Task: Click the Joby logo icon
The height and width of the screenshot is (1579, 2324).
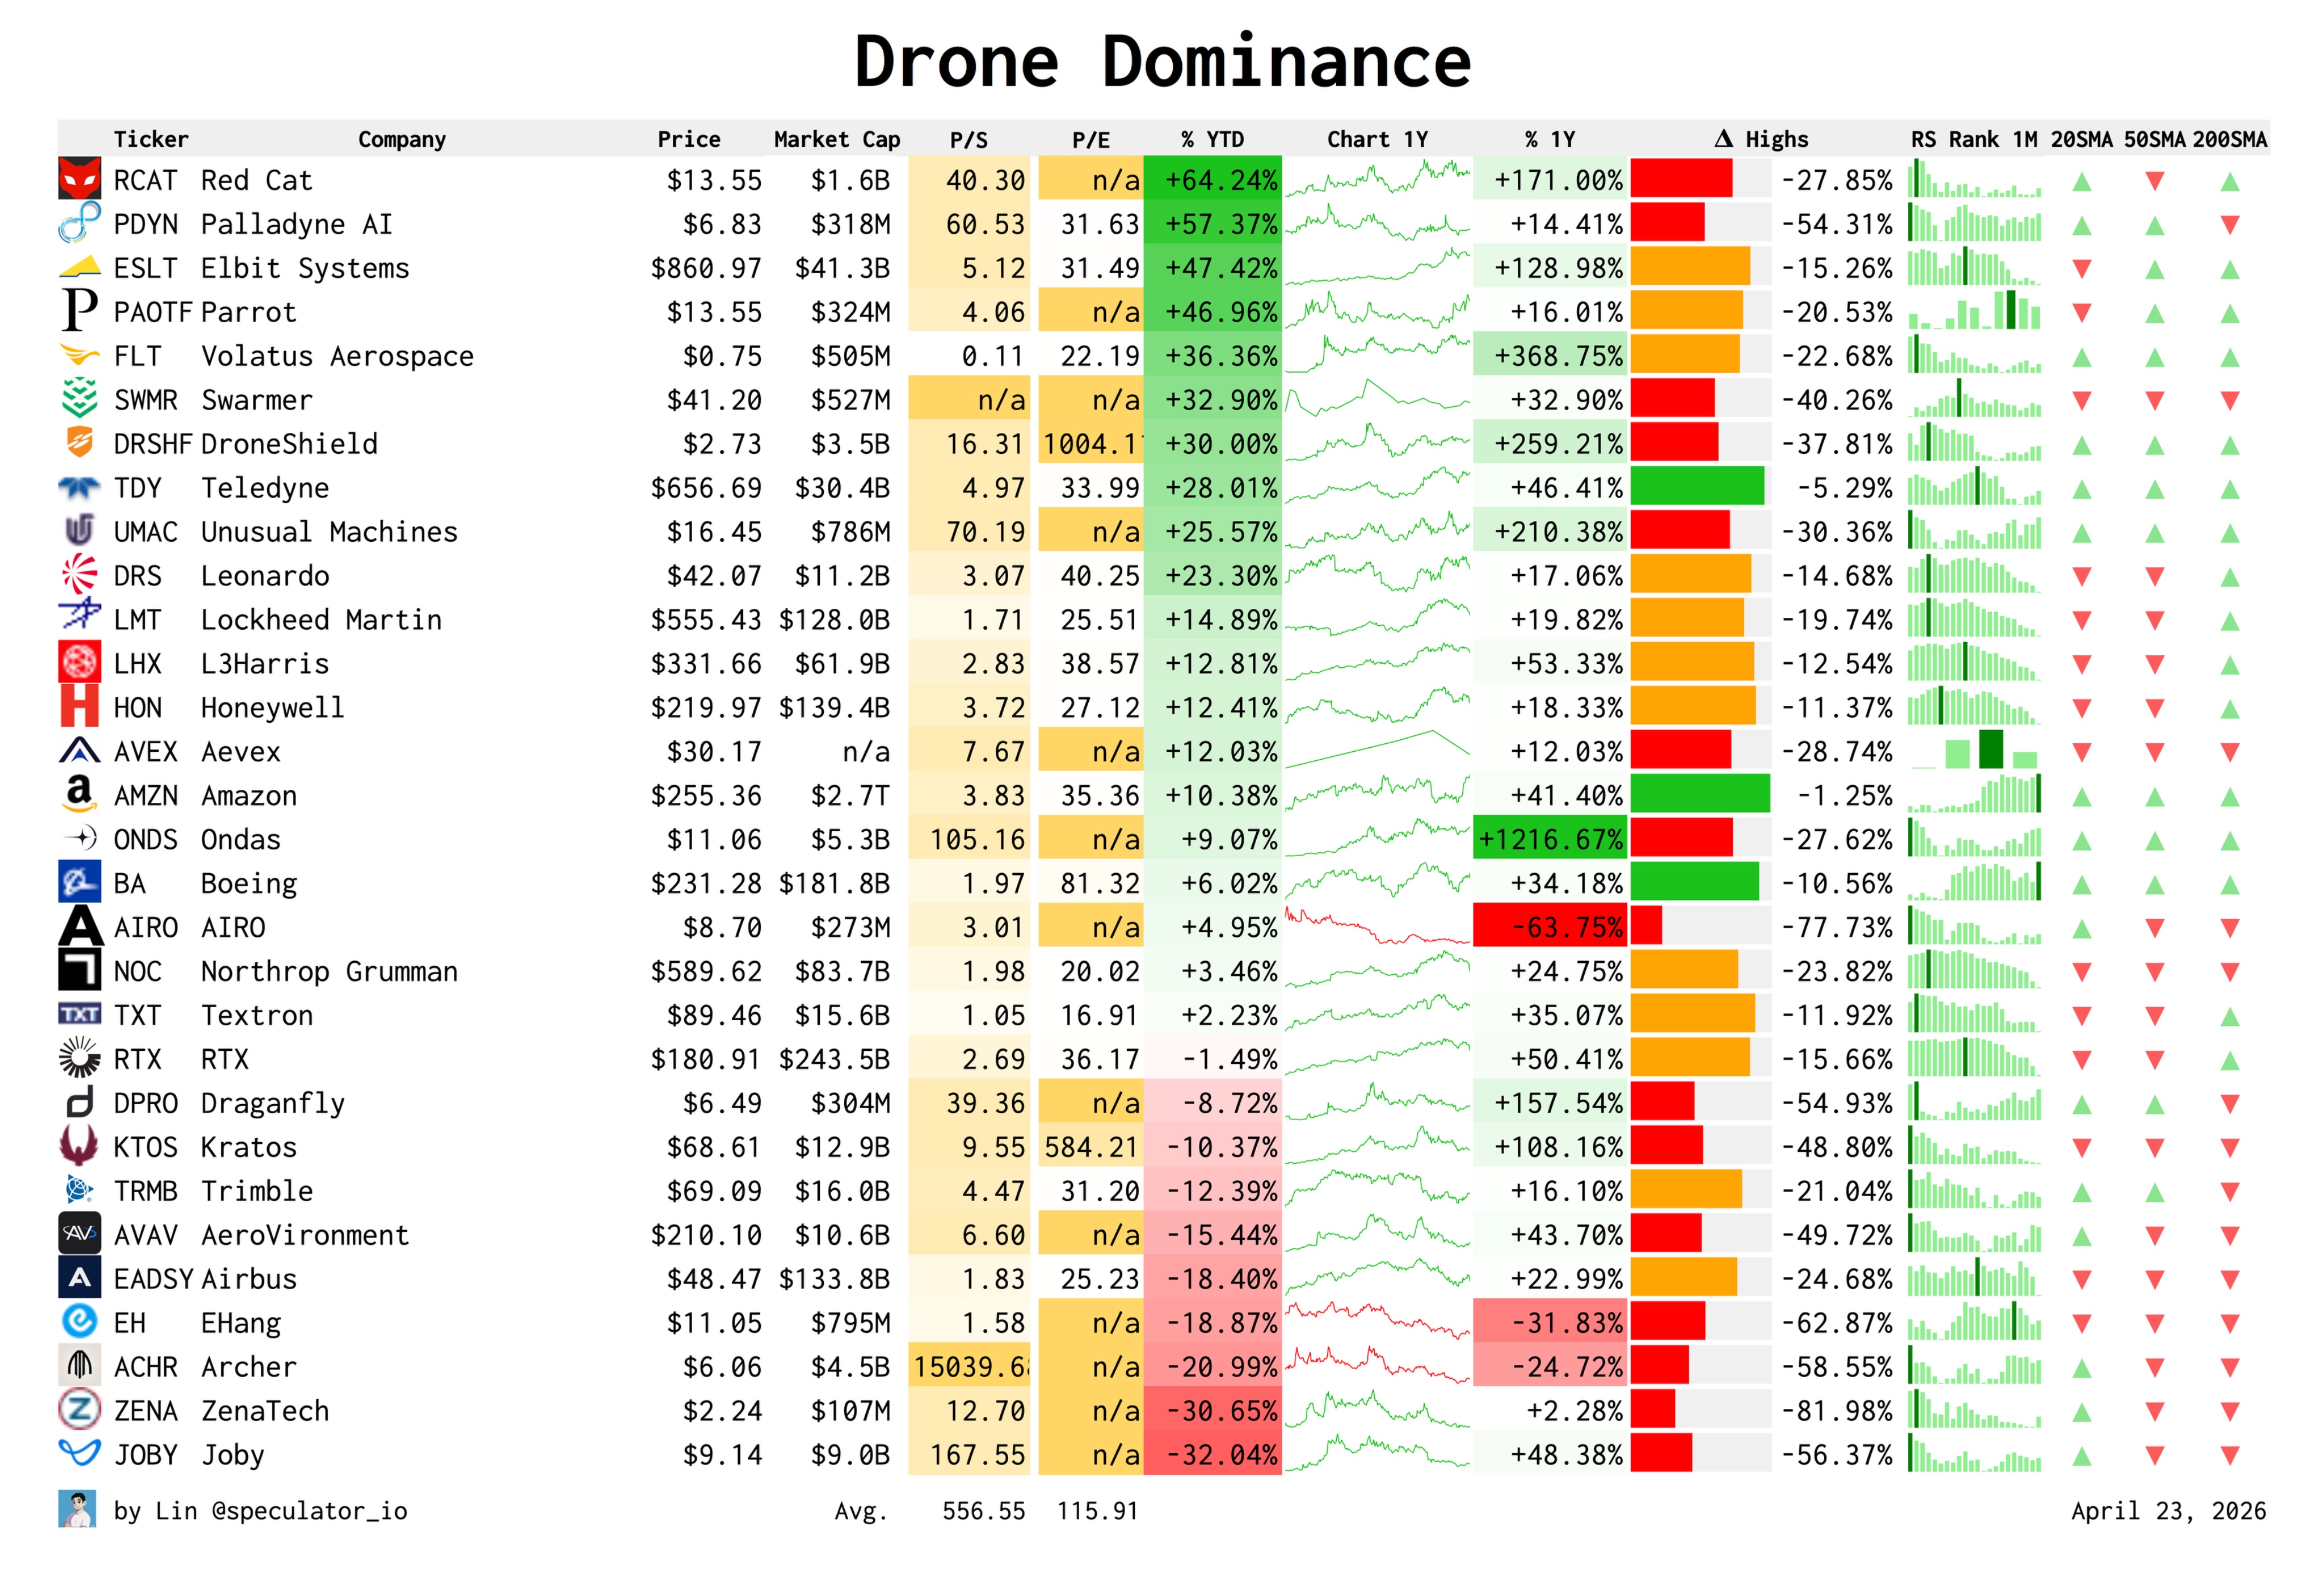Action: pos(79,1453)
